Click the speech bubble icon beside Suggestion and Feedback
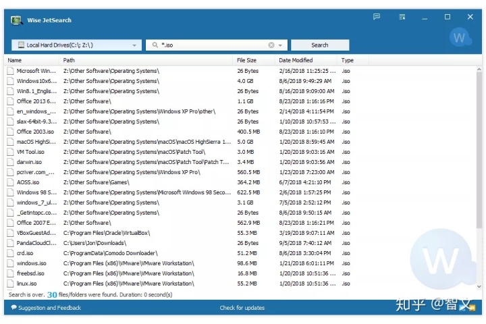The width and height of the screenshot is (486, 324). click(x=13, y=308)
